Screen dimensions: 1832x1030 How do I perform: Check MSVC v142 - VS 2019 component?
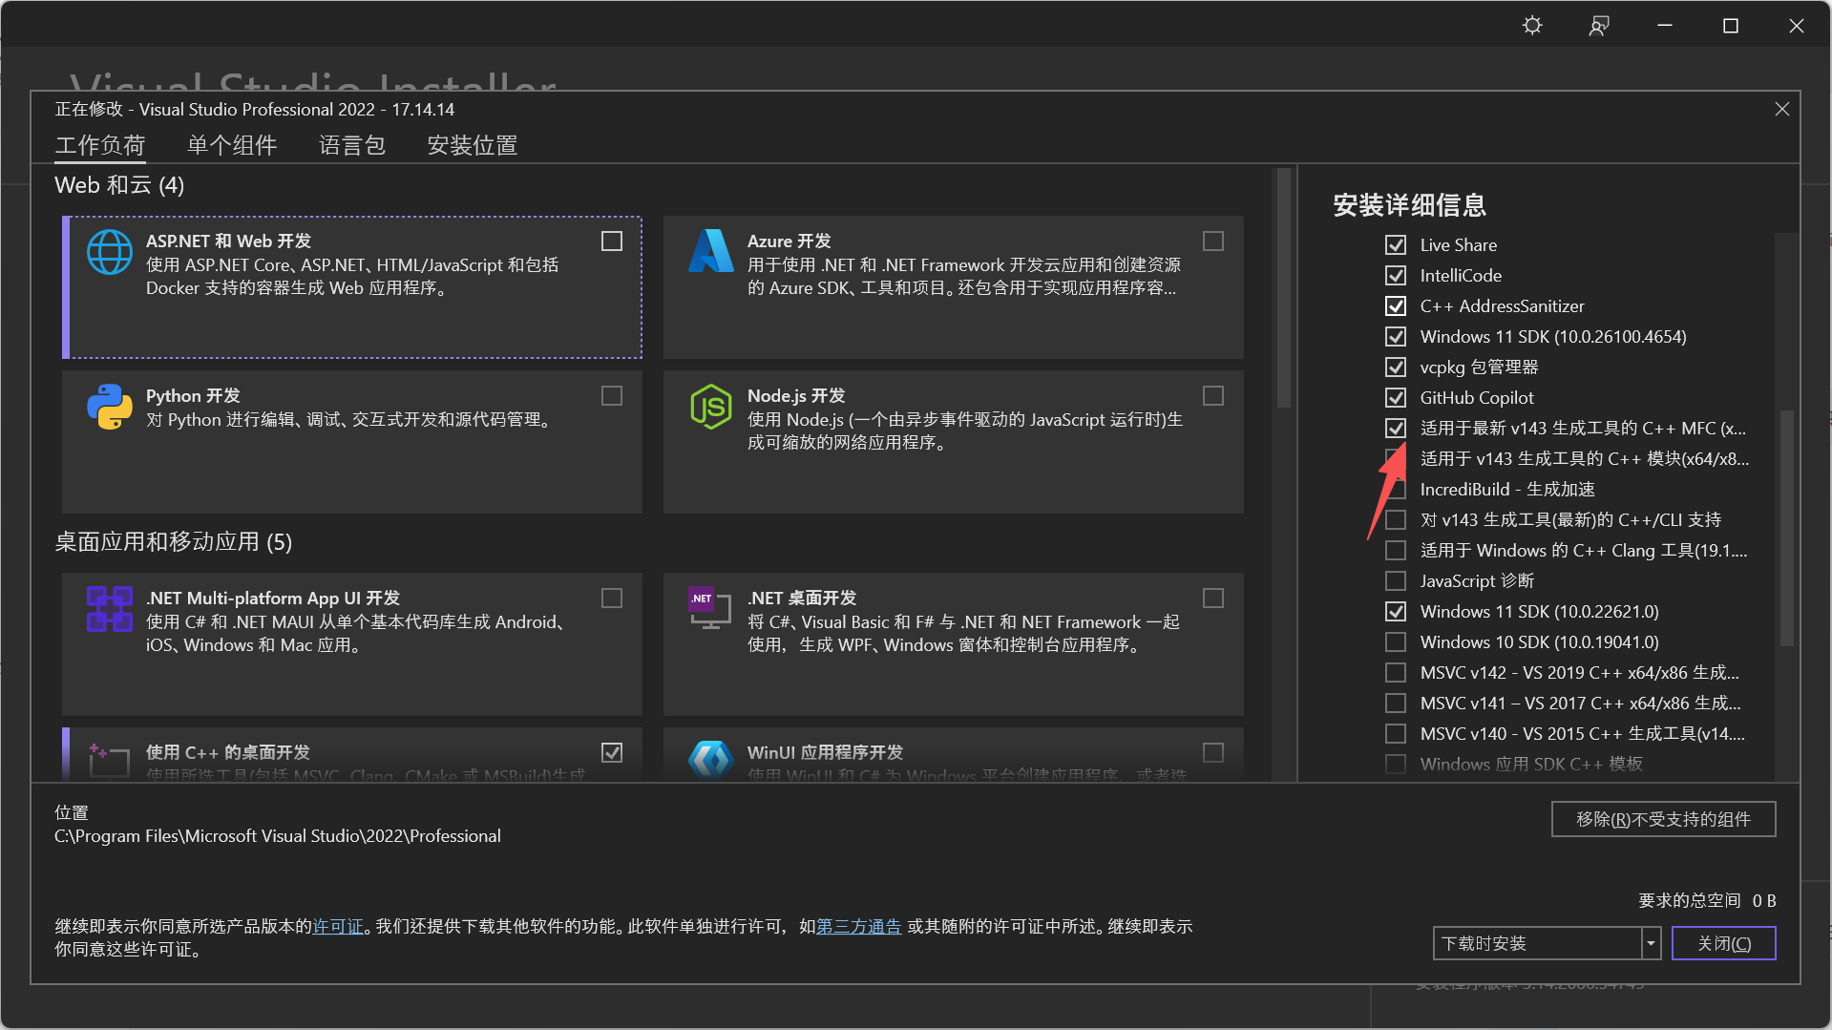click(1396, 673)
